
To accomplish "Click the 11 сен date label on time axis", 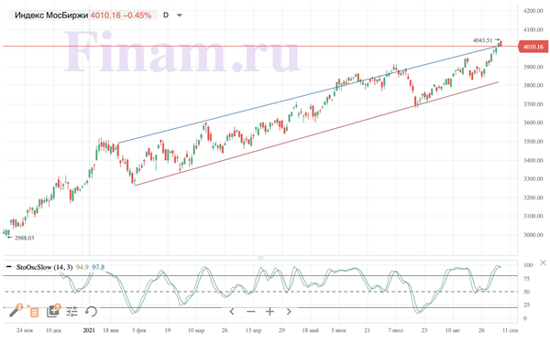I will pos(510,330).
